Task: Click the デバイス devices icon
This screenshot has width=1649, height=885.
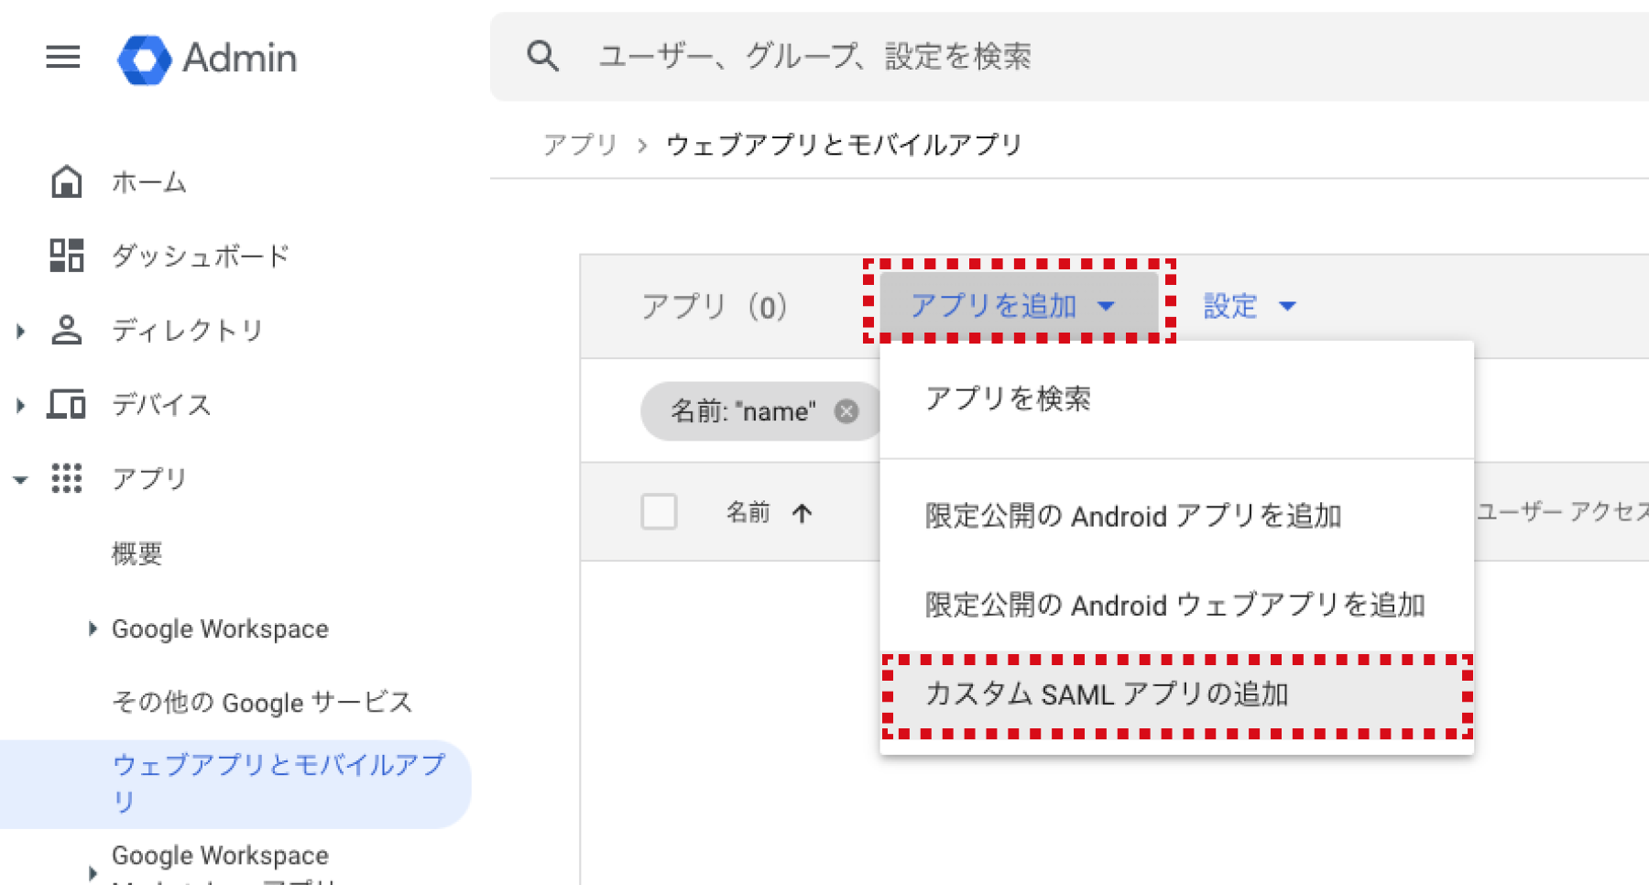Action: point(66,404)
